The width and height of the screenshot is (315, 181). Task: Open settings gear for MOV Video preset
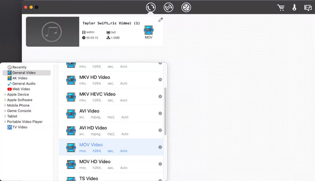160,147
